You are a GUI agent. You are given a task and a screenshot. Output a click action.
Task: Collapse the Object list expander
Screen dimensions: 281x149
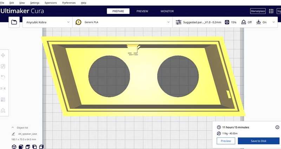point(13,128)
